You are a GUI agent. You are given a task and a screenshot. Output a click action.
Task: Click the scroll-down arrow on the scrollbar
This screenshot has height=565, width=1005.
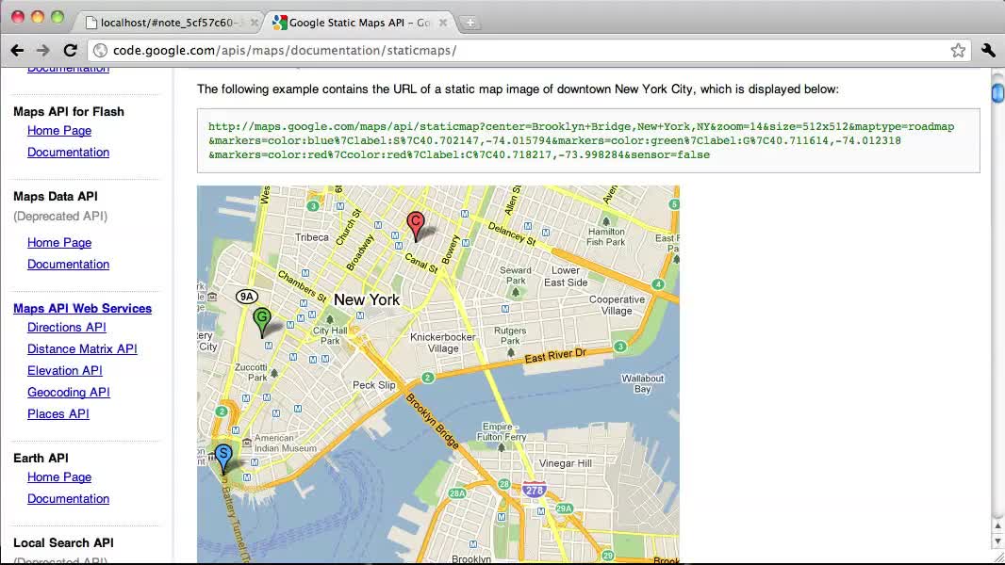[x=997, y=541]
